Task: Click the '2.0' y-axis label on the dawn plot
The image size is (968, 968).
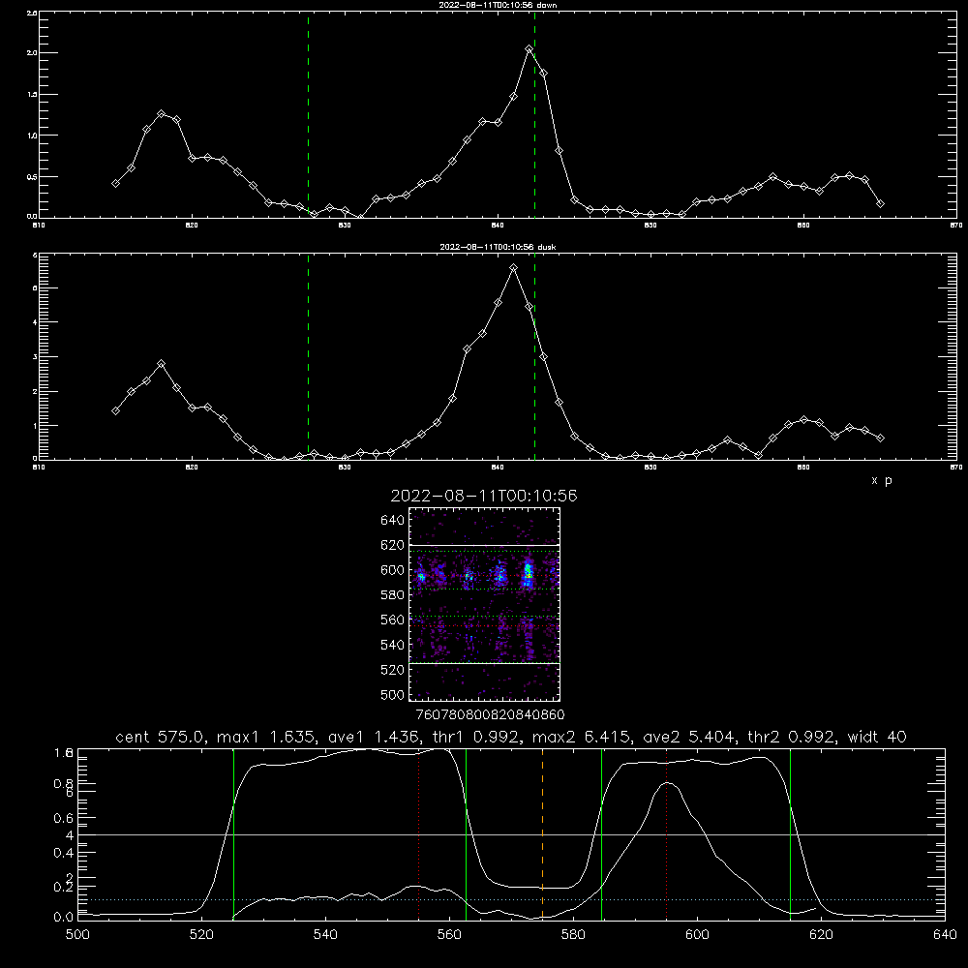Action: (32, 53)
